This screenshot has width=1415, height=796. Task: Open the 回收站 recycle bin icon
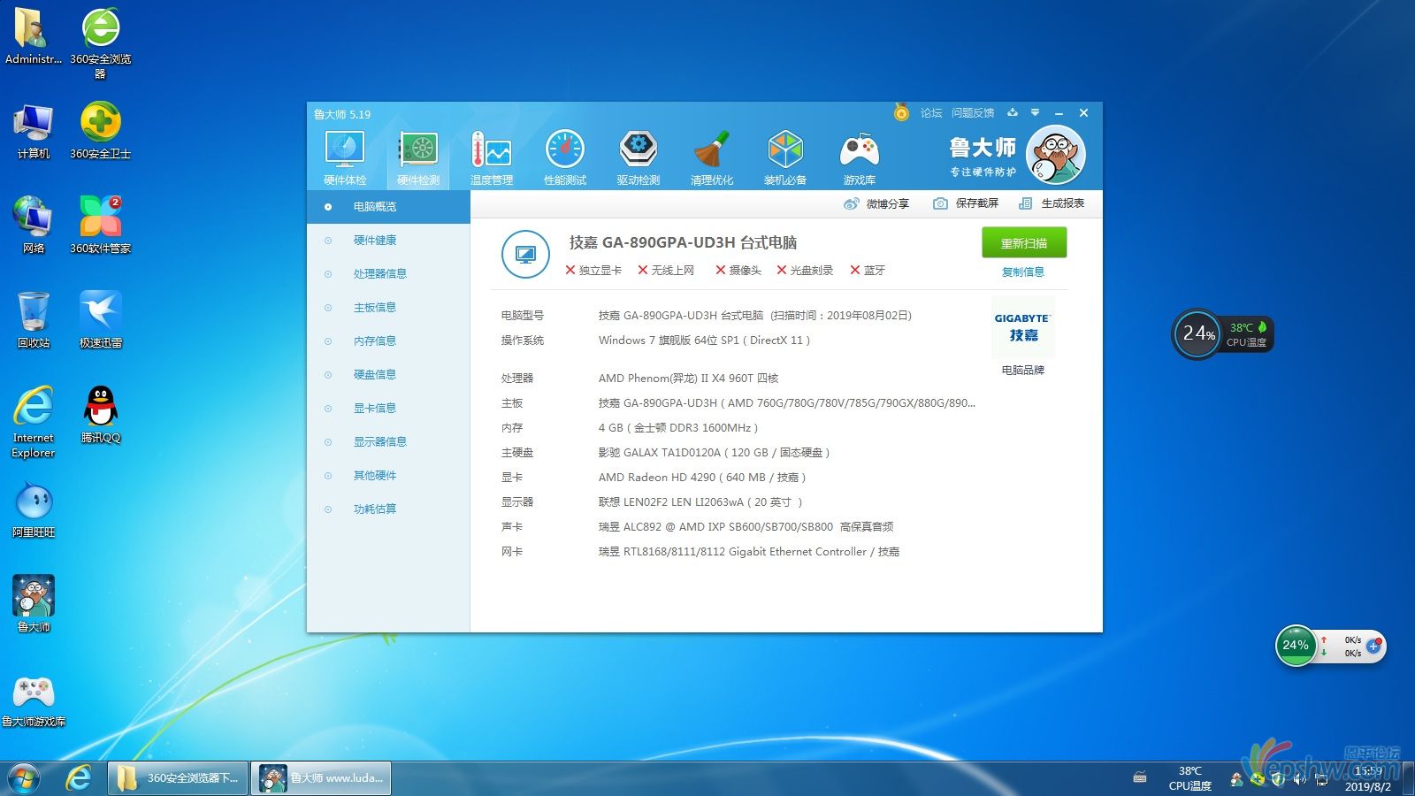(34, 320)
